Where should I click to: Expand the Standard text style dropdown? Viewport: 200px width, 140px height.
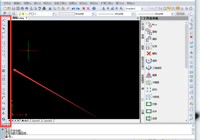[x=142, y=9]
